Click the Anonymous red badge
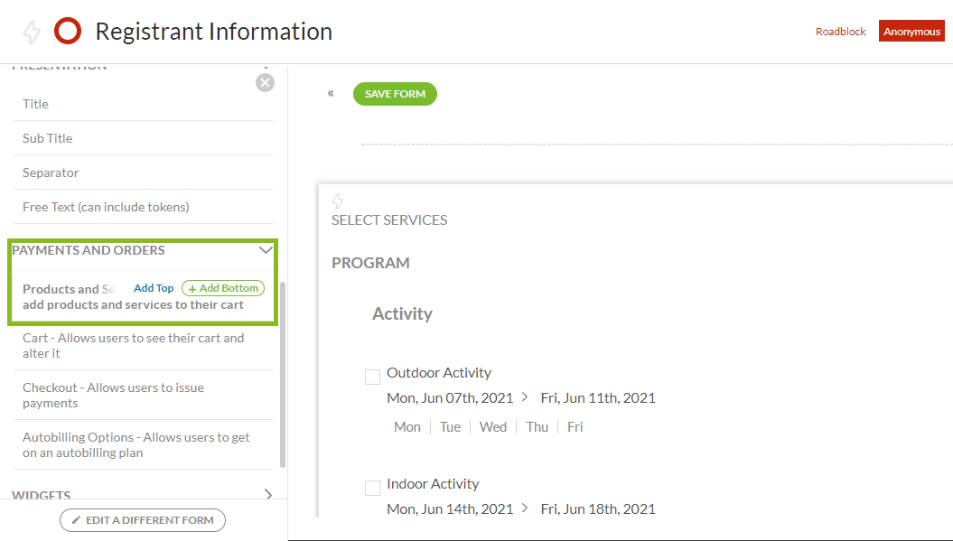Image resolution: width=953 pixels, height=541 pixels. [x=911, y=32]
